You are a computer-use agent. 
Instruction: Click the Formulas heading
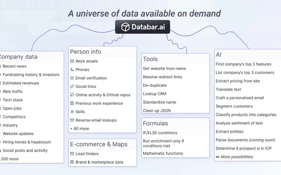[x=156, y=123]
